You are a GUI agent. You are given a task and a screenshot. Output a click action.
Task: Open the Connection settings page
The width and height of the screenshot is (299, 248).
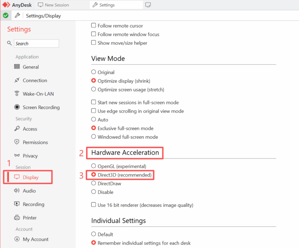[35, 81]
